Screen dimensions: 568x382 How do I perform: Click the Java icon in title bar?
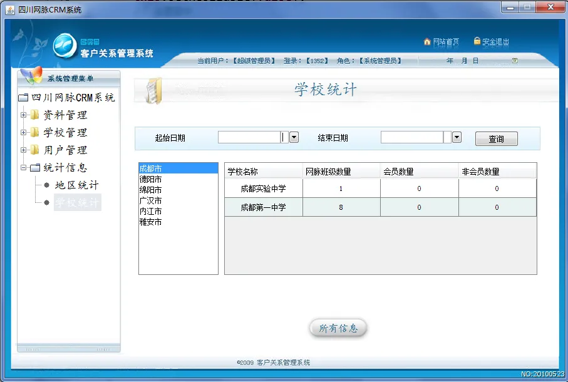[10, 9]
